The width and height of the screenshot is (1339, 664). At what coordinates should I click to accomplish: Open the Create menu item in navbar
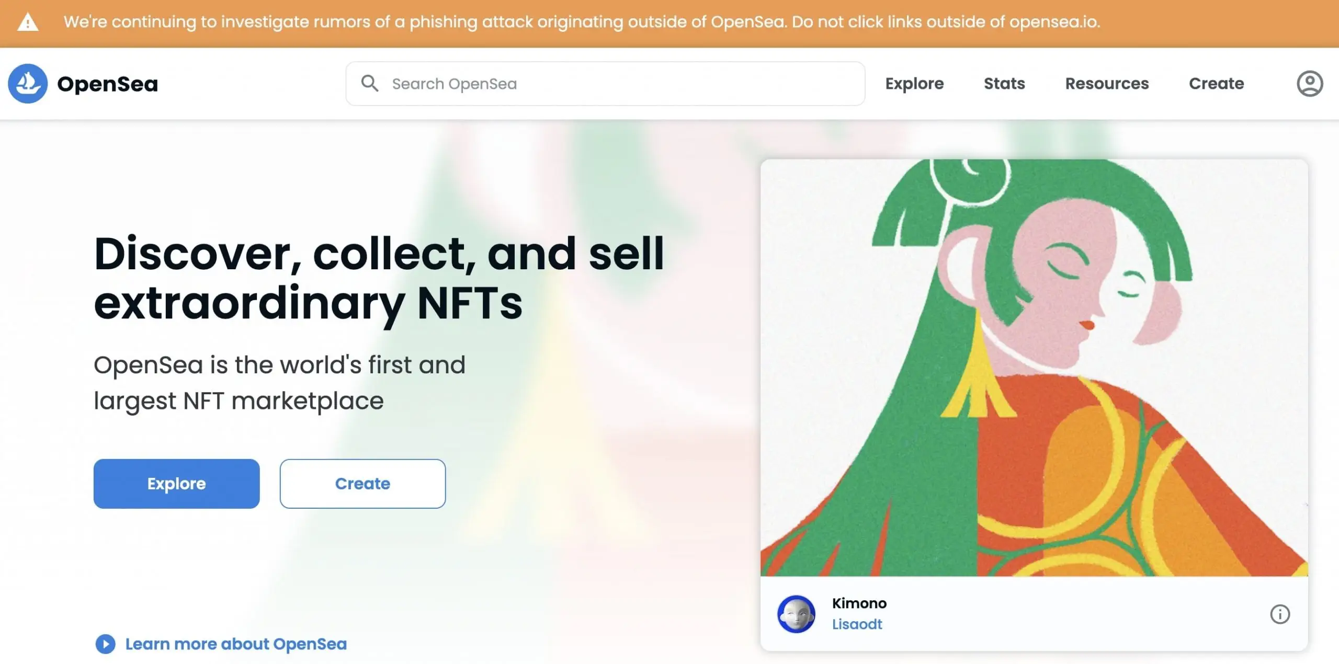tap(1216, 84)
